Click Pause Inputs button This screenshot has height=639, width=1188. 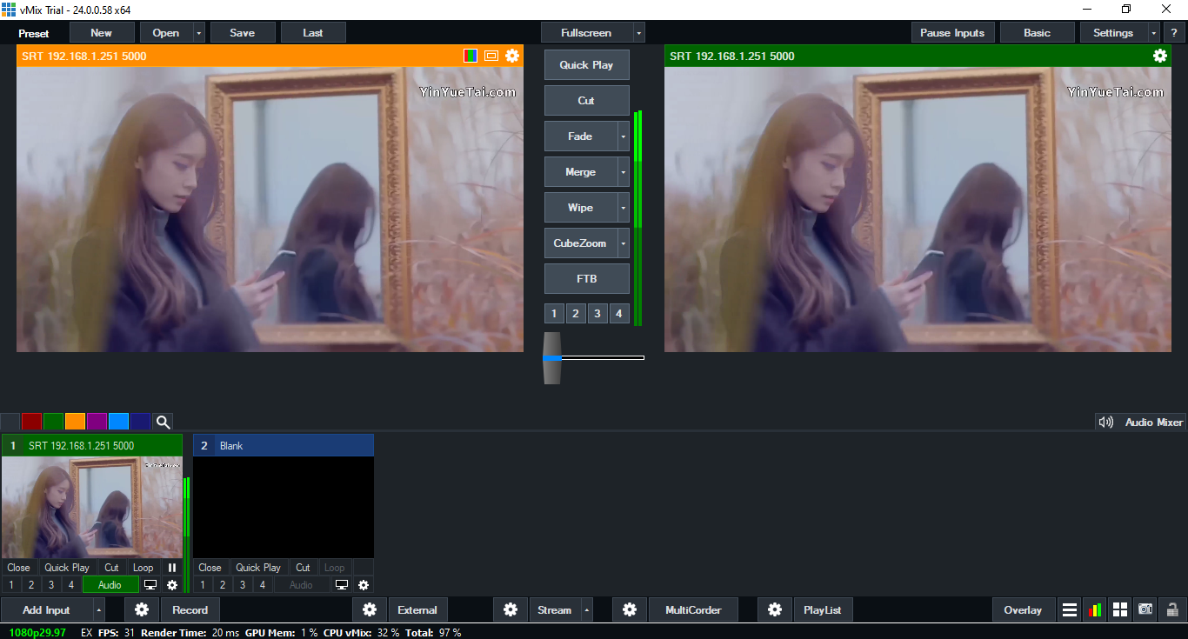pyautogui.click(x=952, y=32)
